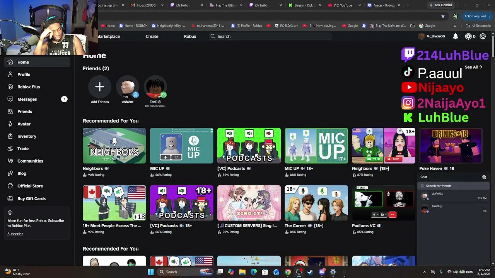Open the Home icon in the Roblox sidebar
Image resolution: width=495 pixels, height=278 pixels.
pos(10,62)
